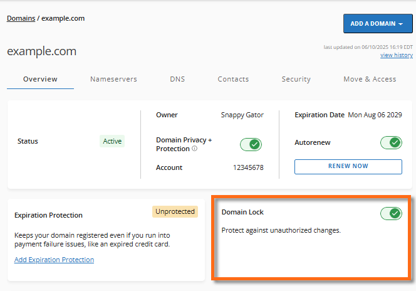Image resolution: width=416 pixels, height=291 pixels.
Task: Open the DNS tab
Action: coord(177,80)
